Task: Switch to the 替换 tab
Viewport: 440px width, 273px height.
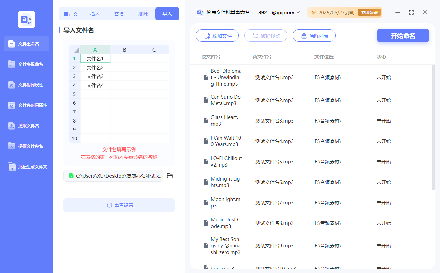Action: [119, 14]
